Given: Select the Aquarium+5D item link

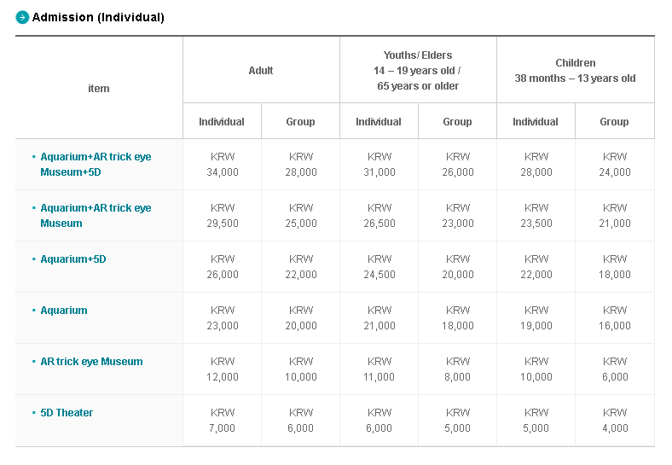Looking at the screenshot, I should pyautogui.click(x=73, y=259).
